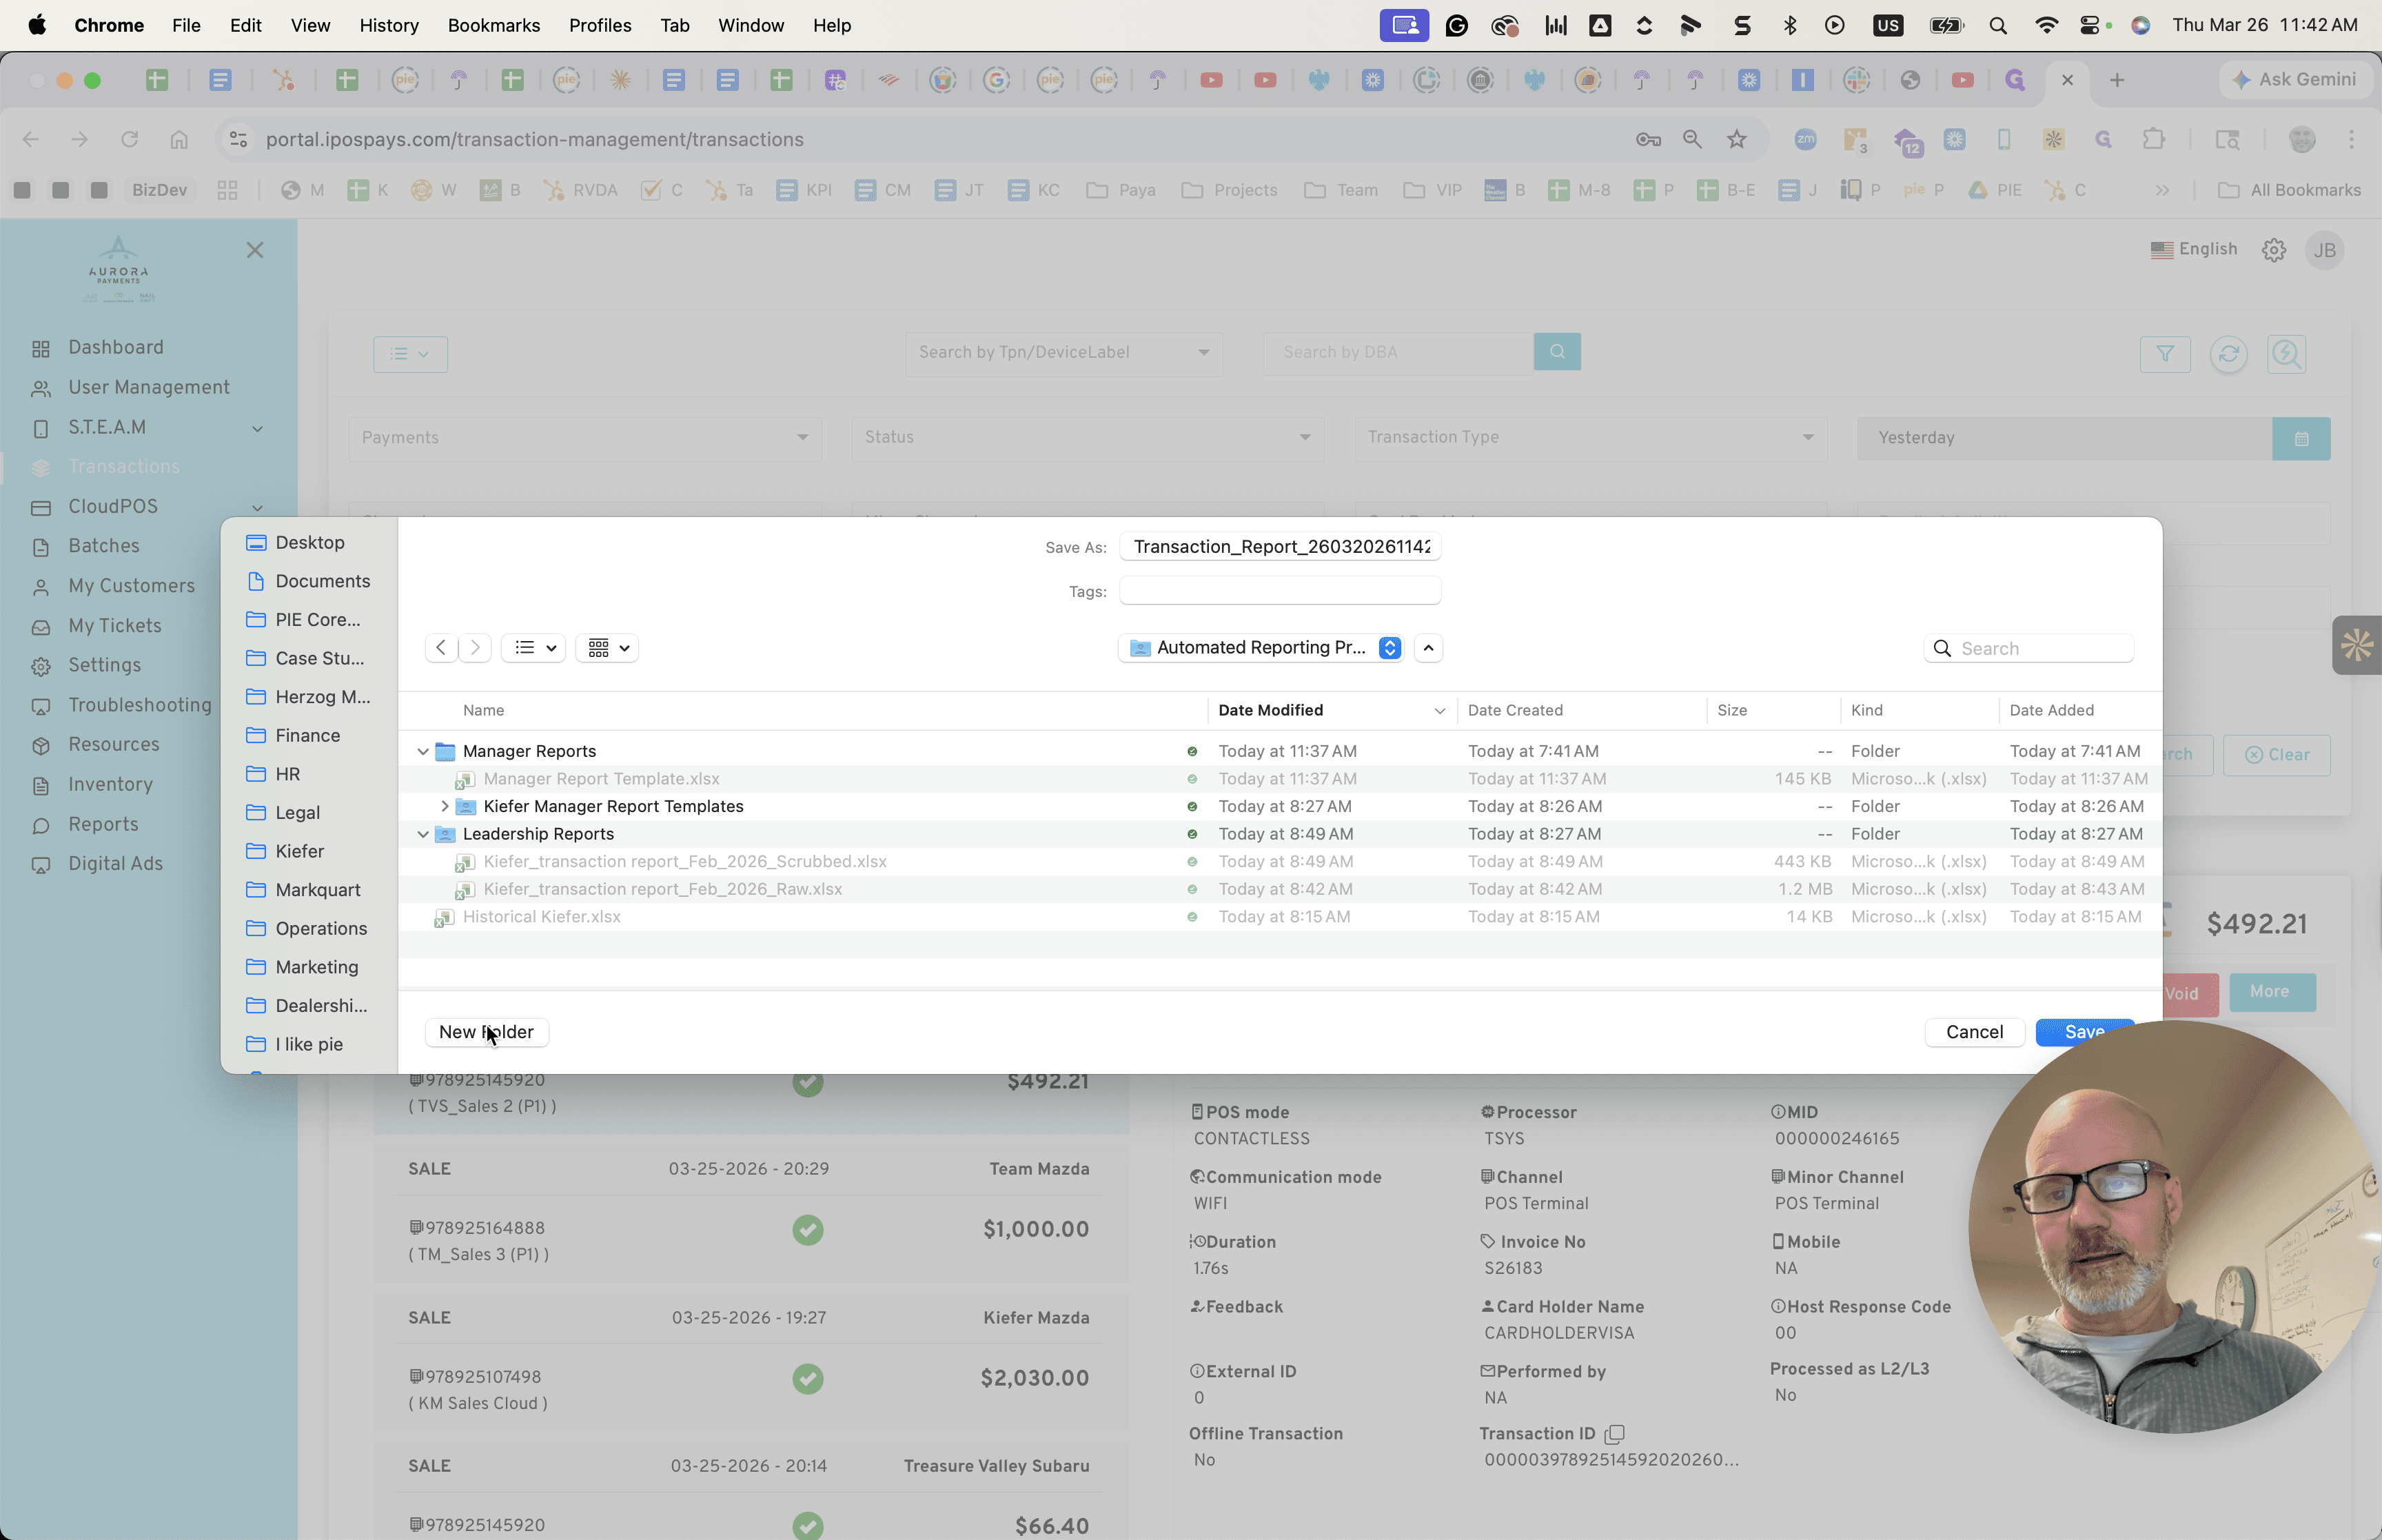Open Dashboard in the portal sidebar

(116, 347)
